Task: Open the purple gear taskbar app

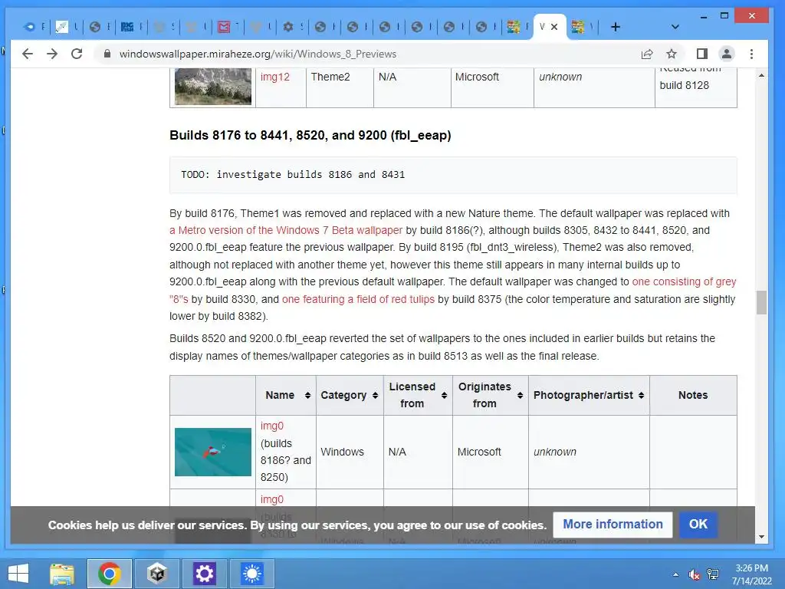Action: [204, 574]
